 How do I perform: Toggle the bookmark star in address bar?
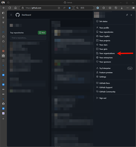[70, 8]
